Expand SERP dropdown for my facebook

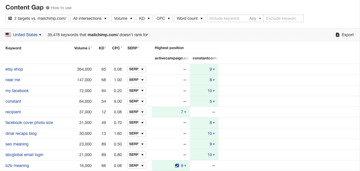point(137,91)
